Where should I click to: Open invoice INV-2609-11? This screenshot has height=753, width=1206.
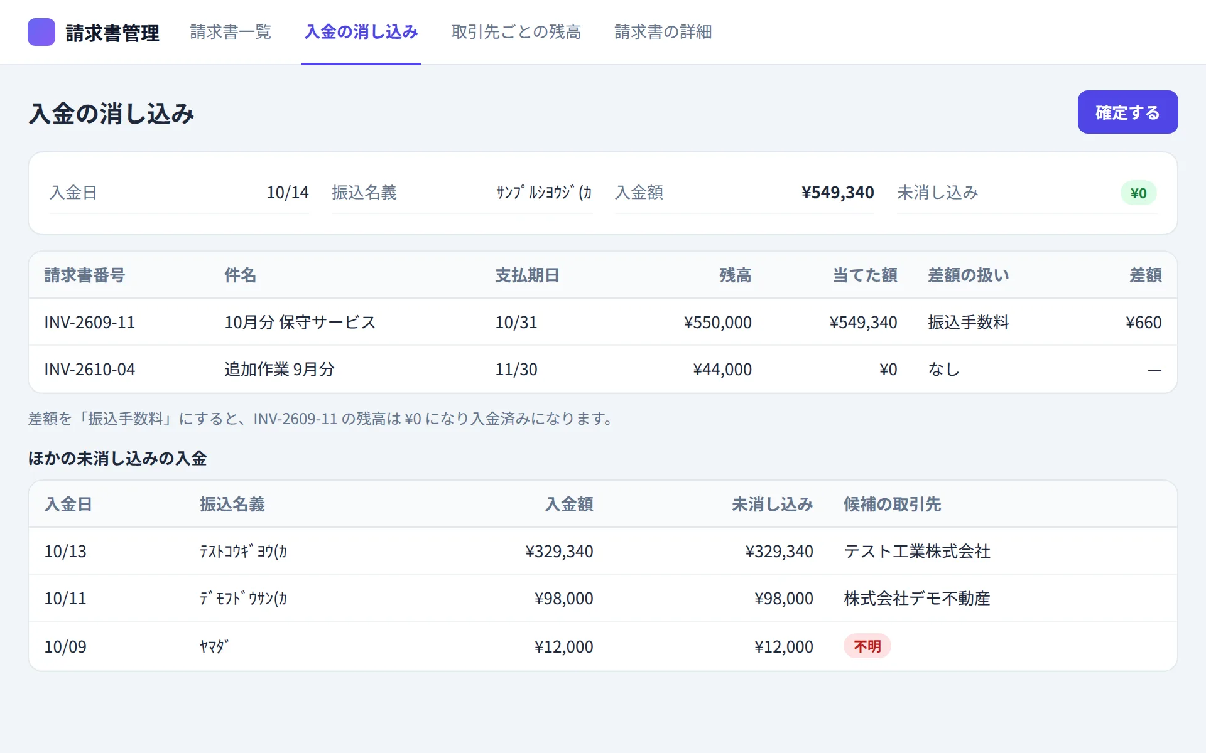(x=90, y=323)
